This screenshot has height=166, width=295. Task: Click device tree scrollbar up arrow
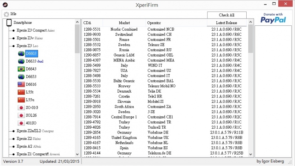(x=77, y=22)
